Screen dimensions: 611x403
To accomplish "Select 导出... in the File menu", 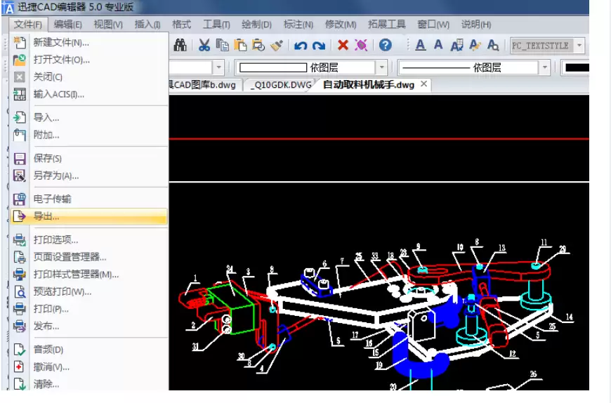I will click(46, 216).
